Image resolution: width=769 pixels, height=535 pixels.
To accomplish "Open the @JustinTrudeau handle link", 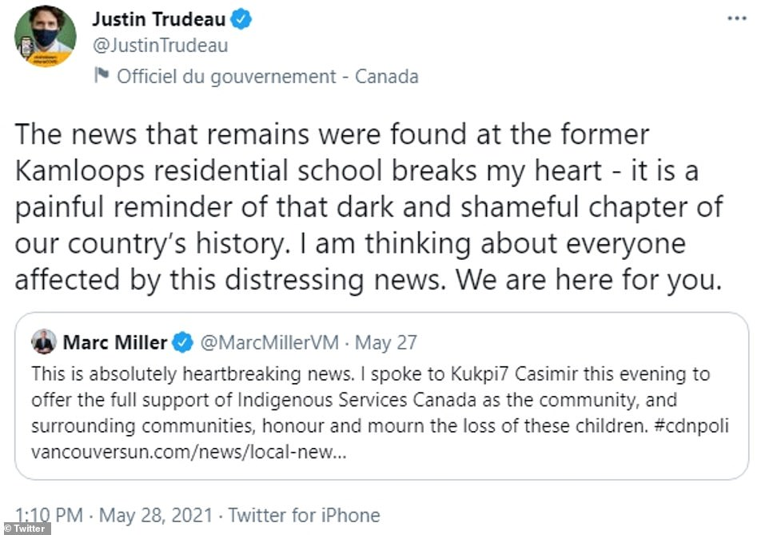I will (161, 46).
